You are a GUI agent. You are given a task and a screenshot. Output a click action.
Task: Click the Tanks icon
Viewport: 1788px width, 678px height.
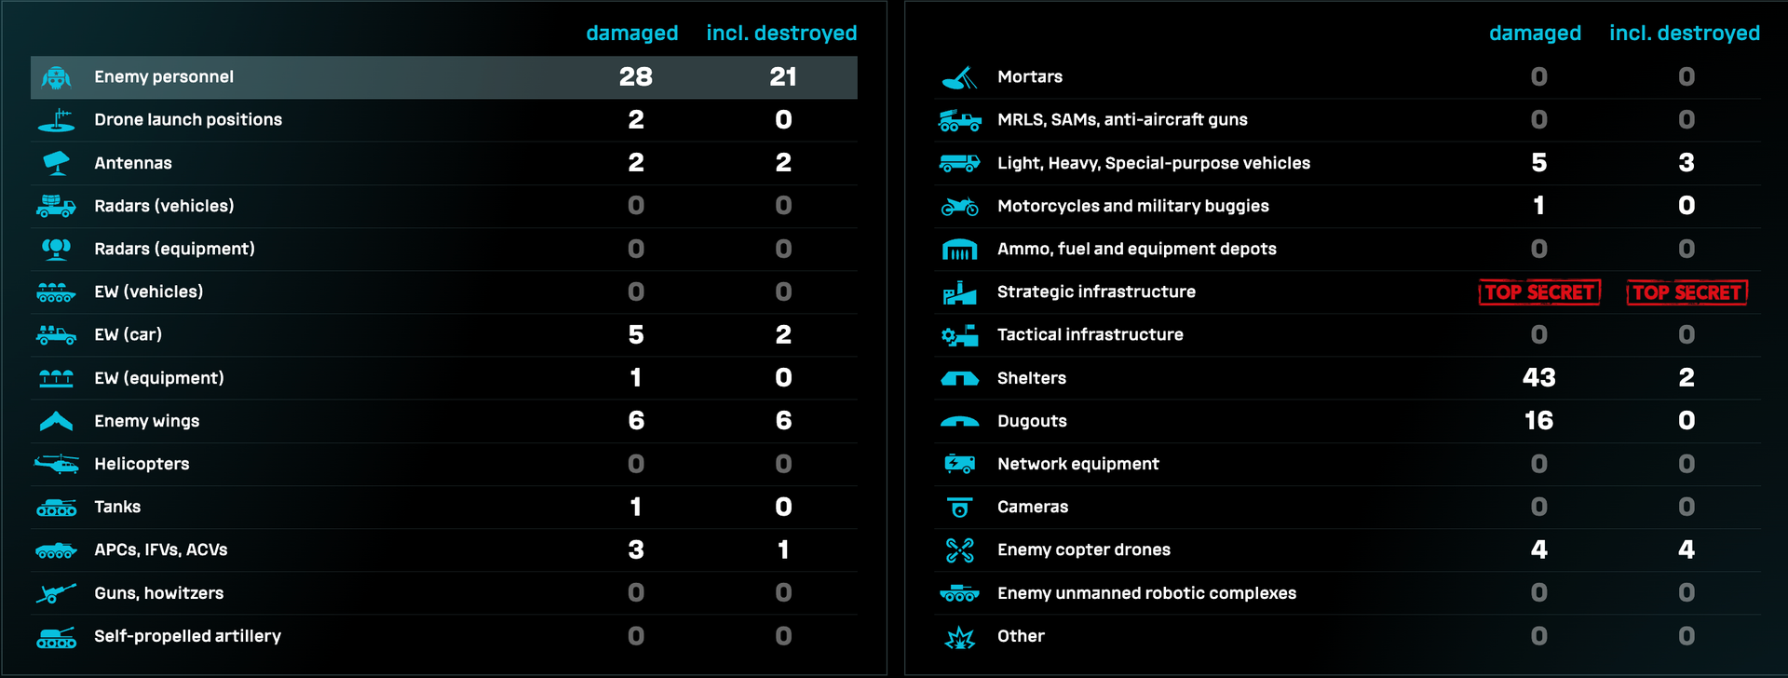[56, 508]
